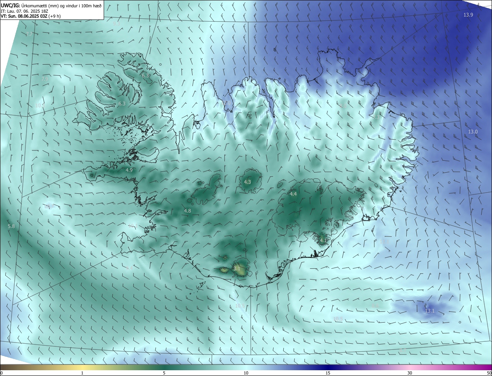
Task: Click the 'VT: Sun. 08.06.2025 03Z (+9 h)' line
Action: 31,16
